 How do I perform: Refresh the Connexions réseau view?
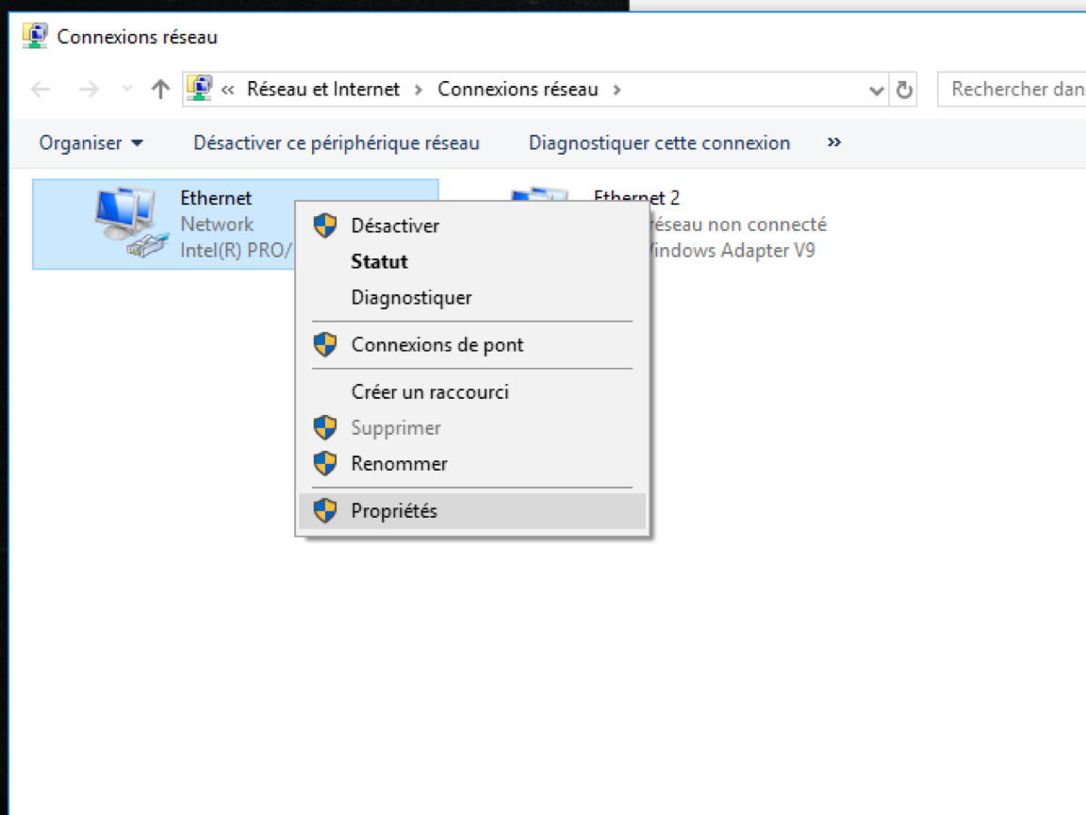[x=904, y=90]
